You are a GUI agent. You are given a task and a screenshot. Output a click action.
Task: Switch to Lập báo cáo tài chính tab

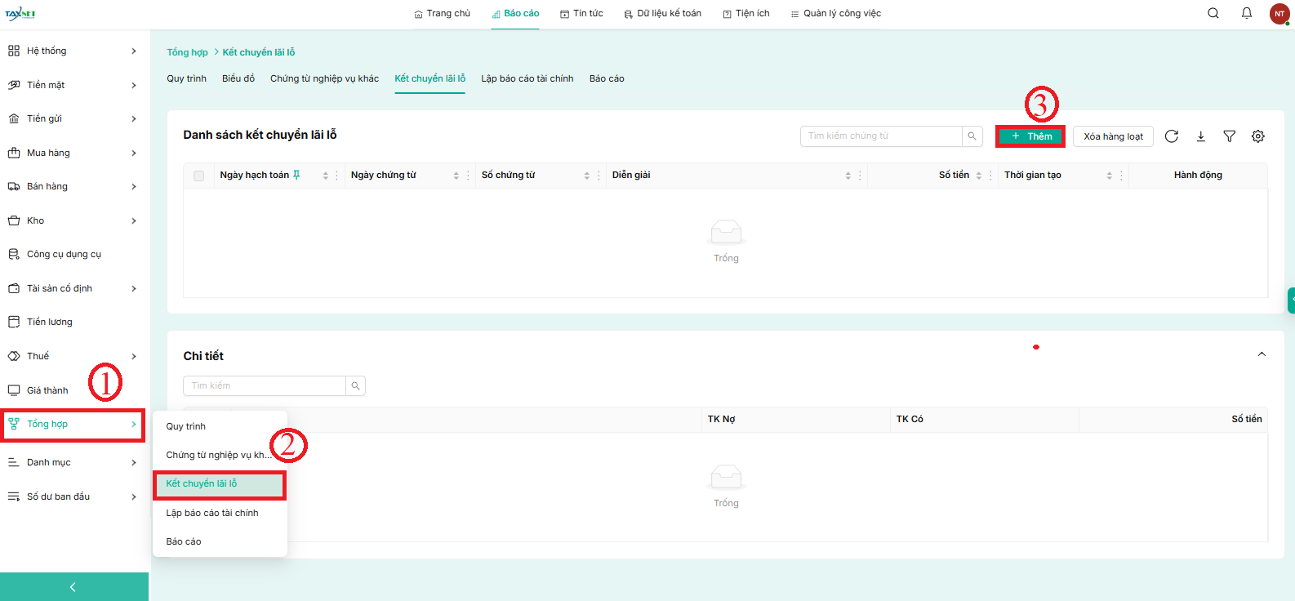point(527,78)
